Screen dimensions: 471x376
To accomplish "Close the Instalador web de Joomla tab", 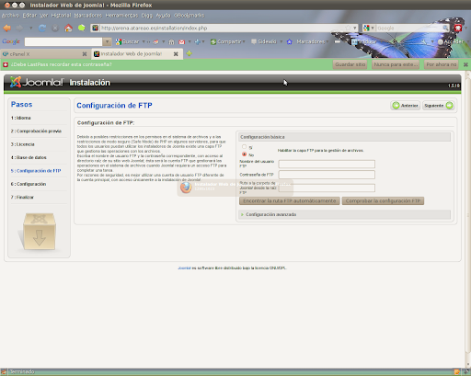I will point(176,54).
